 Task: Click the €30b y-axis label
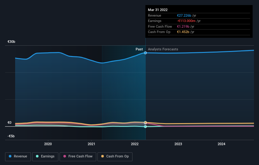pos(11,42)
